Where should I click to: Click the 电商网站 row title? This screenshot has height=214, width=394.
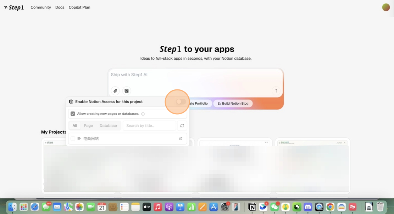coord(91,138)
